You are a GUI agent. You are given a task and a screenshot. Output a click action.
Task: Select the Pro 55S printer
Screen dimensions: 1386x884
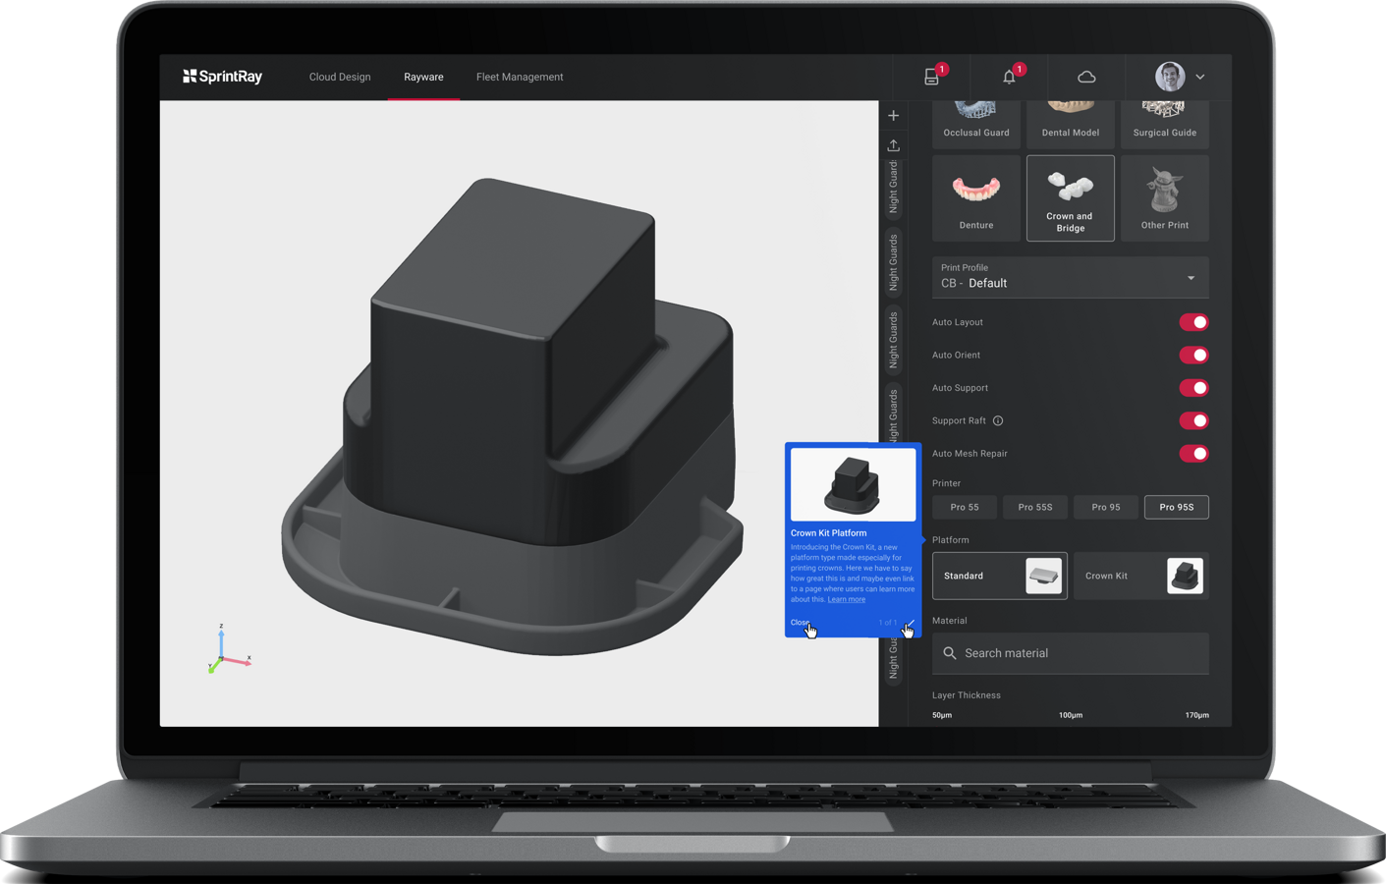[x=1034, y=507]
